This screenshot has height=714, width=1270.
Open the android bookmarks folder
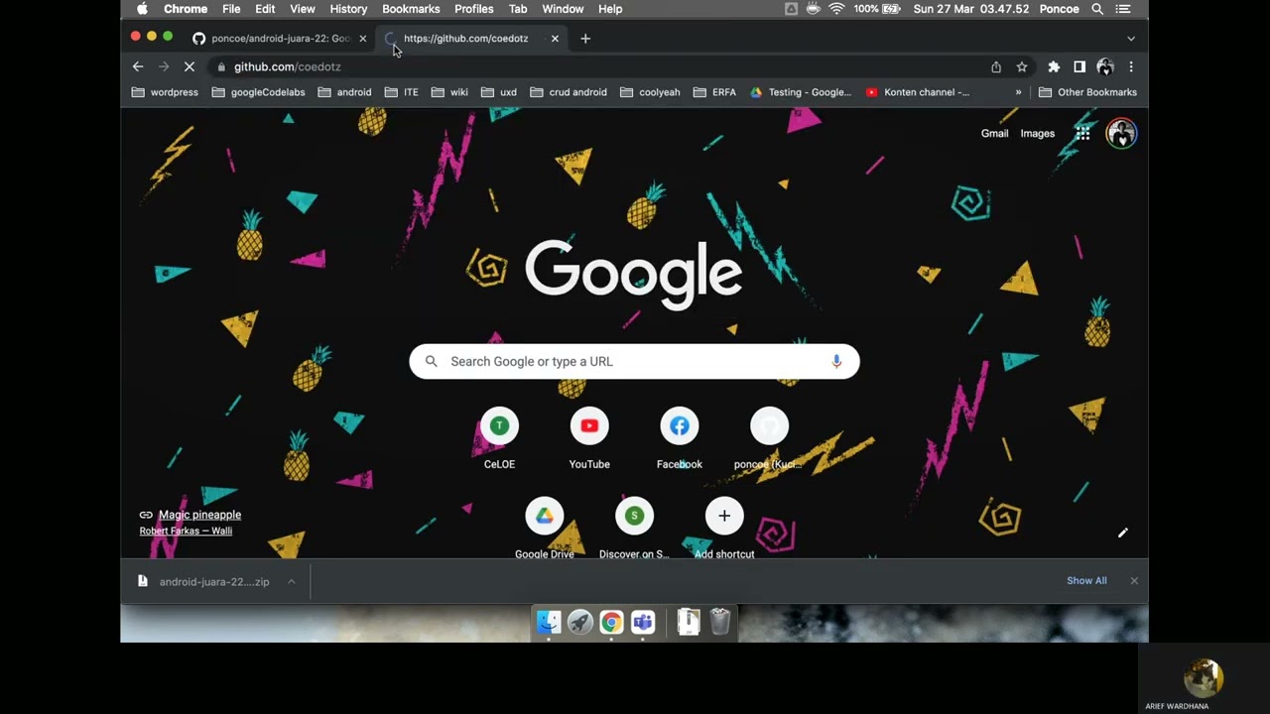click(x=345, y=92)
